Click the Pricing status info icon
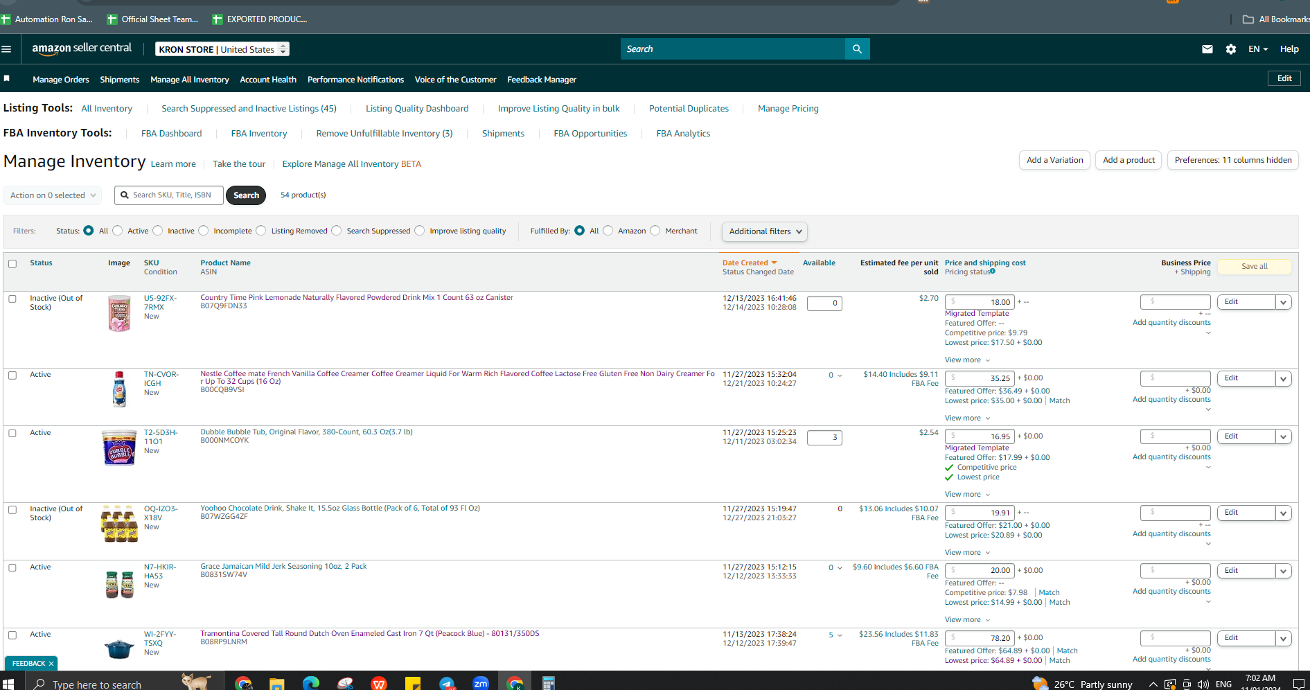Image resolution: width=1310 pixels, height=690 pixels. click(993, 271)
